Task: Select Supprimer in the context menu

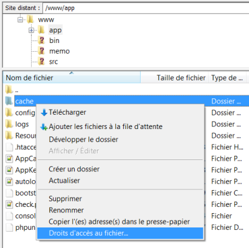Action: [65, 199]
